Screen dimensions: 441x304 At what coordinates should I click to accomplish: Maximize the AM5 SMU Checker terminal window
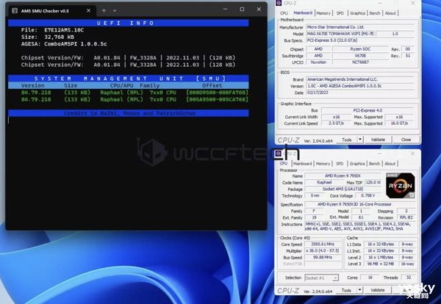[x=242, y=10]
